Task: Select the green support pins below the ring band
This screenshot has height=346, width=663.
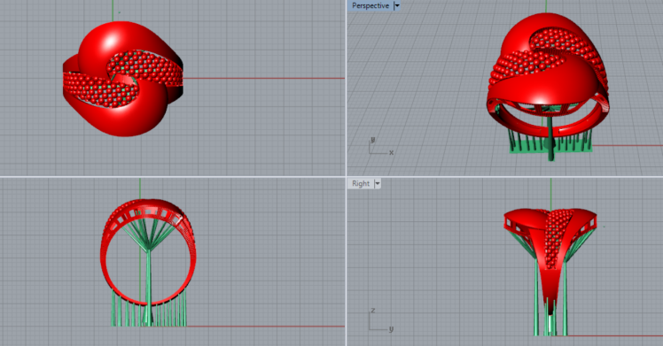Action: pyautogui.click(x=149, y=310)
